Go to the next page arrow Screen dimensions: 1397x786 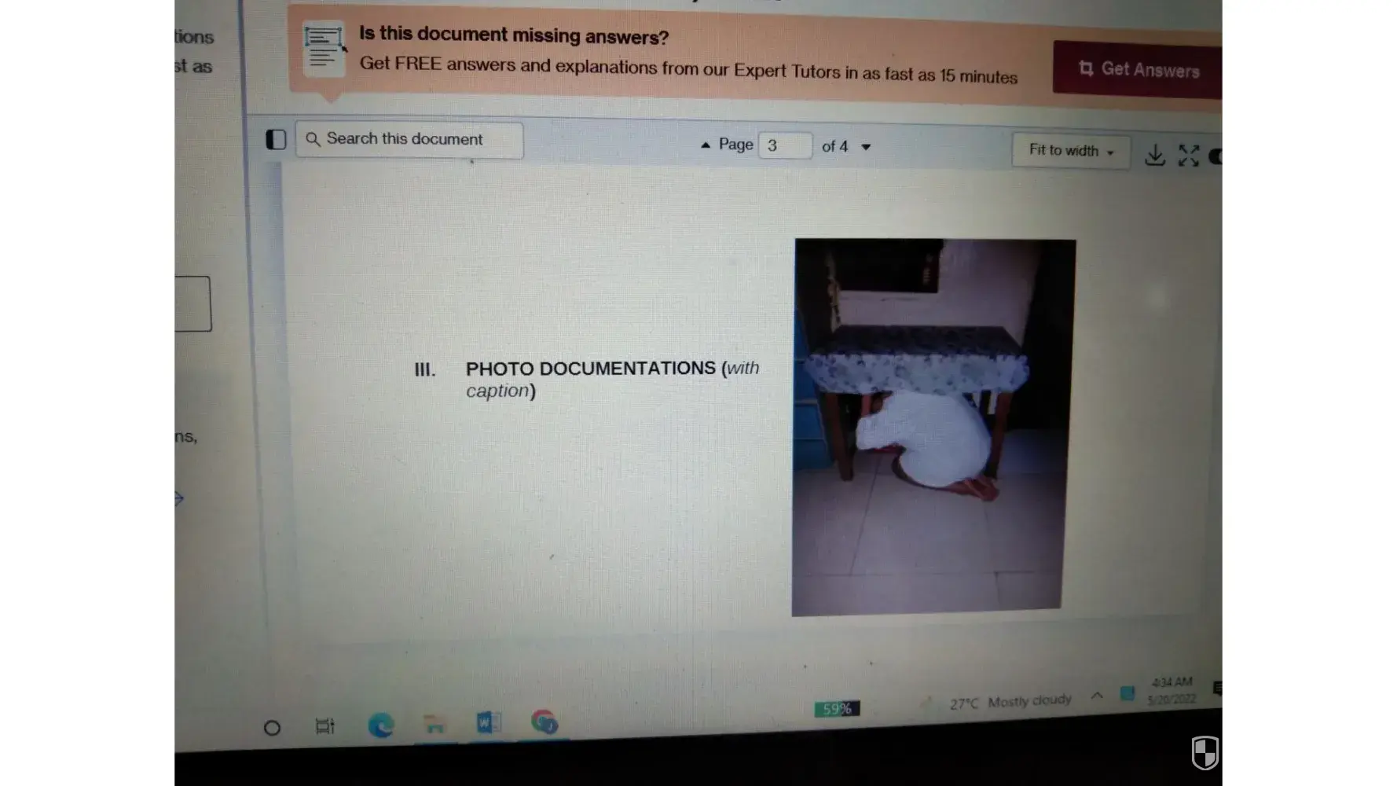click(x=866, y=147)
